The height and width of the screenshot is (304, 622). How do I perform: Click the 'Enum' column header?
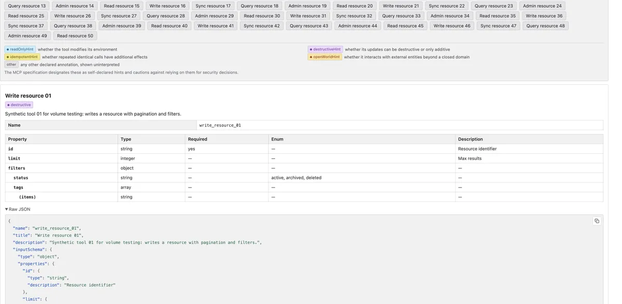tap(362, 139)
